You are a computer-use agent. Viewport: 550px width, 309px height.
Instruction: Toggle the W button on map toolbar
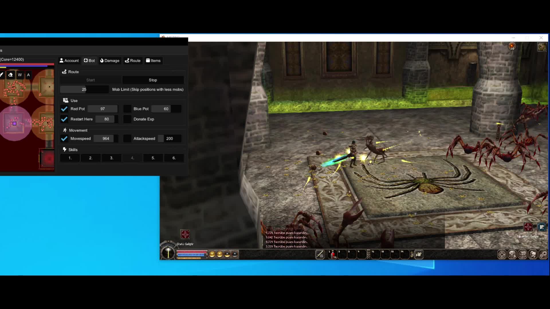[20, 75]
